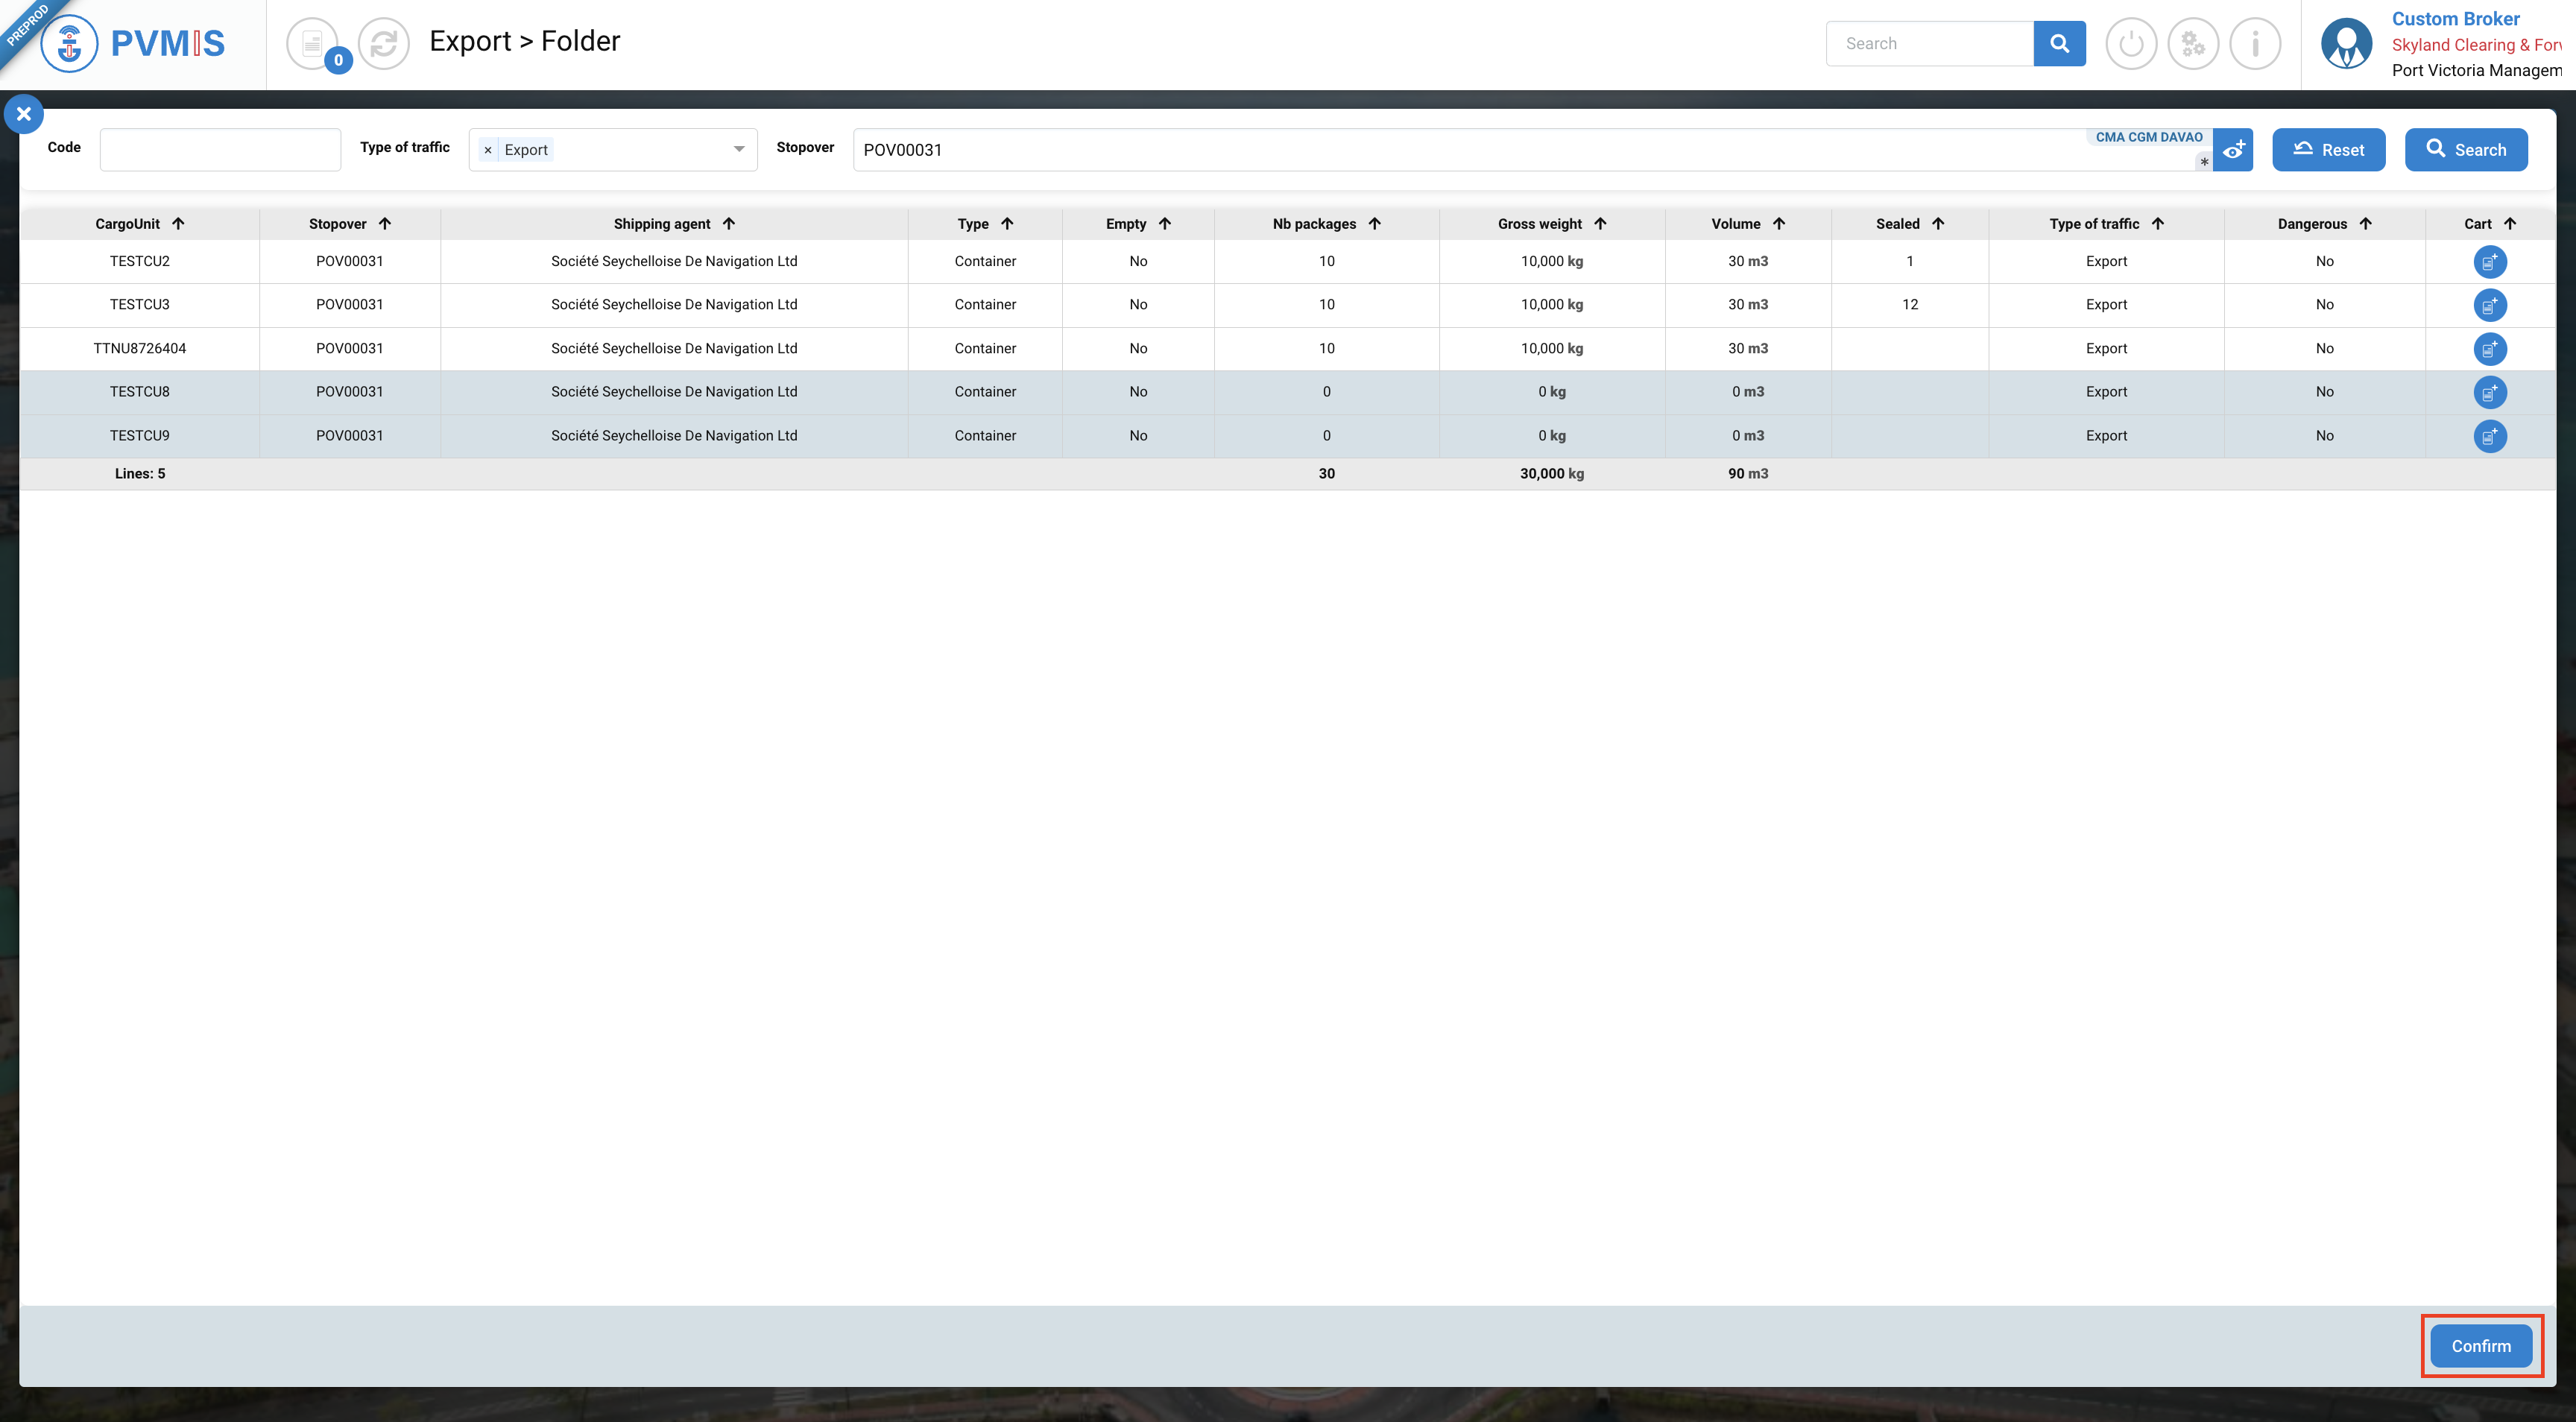Viewport: 2576px width, 1422px height.
Task: Click the info icon in the header
Action: 2255,44
